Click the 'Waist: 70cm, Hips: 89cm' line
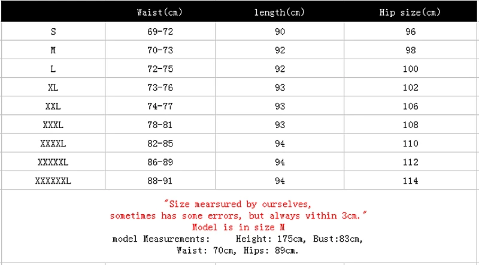The width and height of the screenshot is (479, 265). pyautogui.click(x=238, y=251)
